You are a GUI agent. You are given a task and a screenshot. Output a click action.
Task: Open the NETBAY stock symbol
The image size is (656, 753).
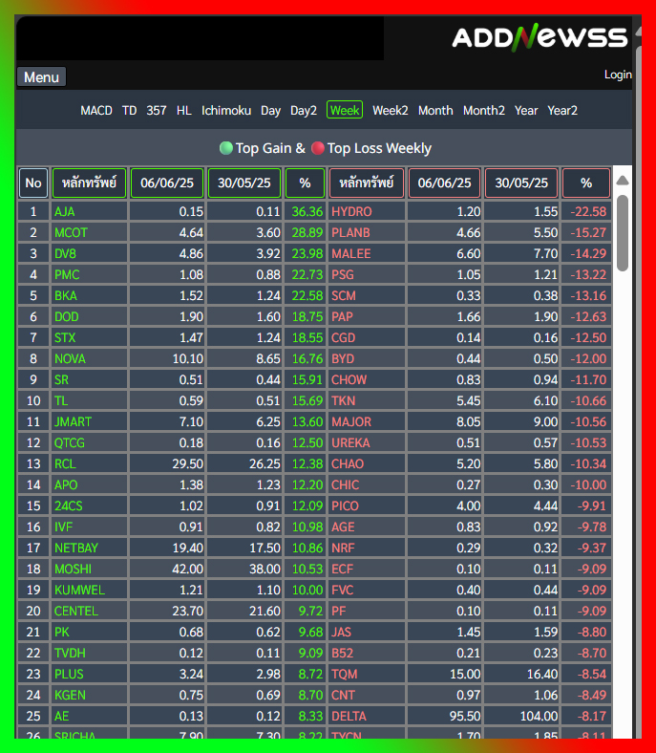click(75, 548)
